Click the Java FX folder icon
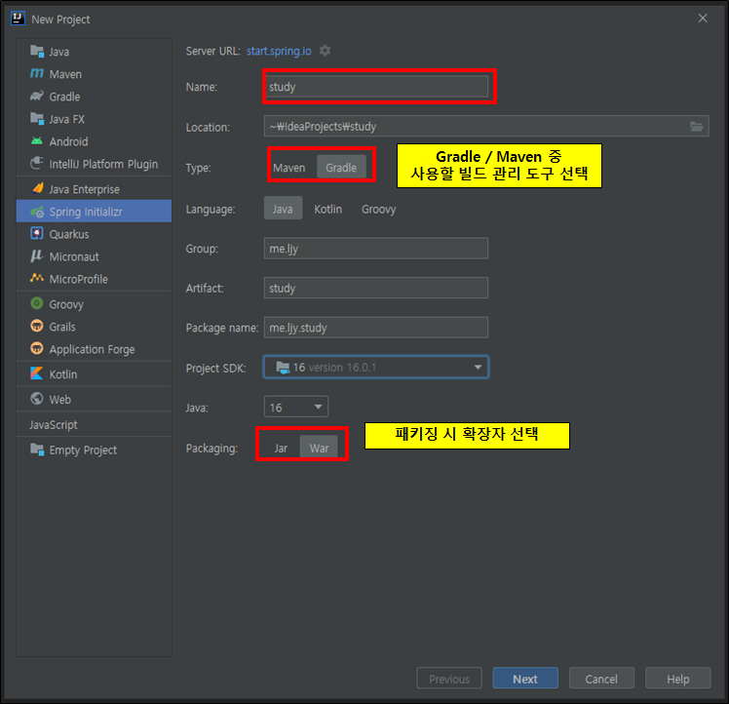Screen dimensions: 729x704 [x=37, y=119]
